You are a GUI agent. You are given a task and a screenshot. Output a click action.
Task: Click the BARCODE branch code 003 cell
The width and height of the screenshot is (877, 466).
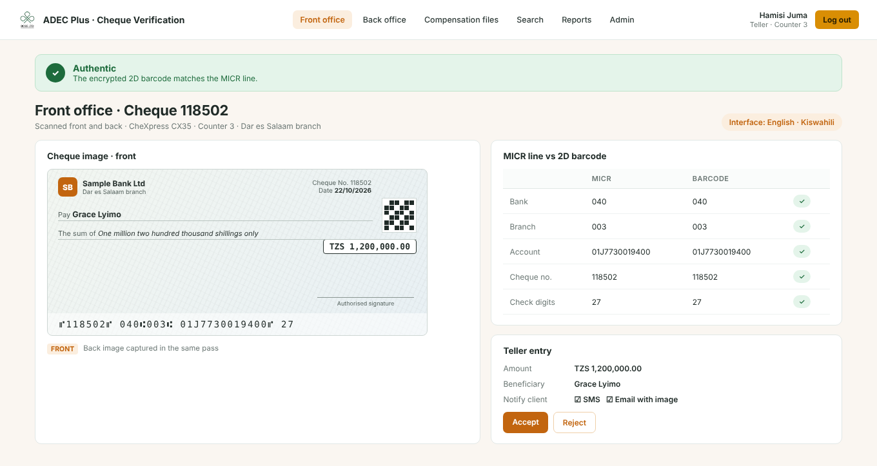[700, 227]
